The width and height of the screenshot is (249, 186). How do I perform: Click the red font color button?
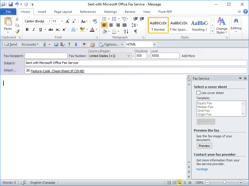tap(92, 30)
